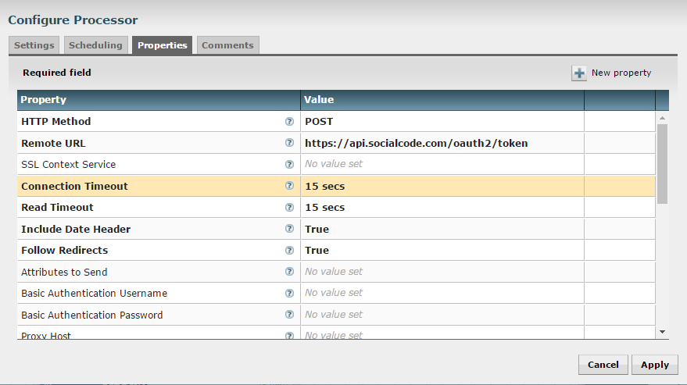
Task: Click scrollbar up arrow in properties table
Action: pos(663,118)
